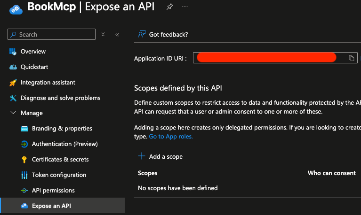Collapse the Manage section chevron
This screenshot has height=215, width=361.
(x=13, y=113)
